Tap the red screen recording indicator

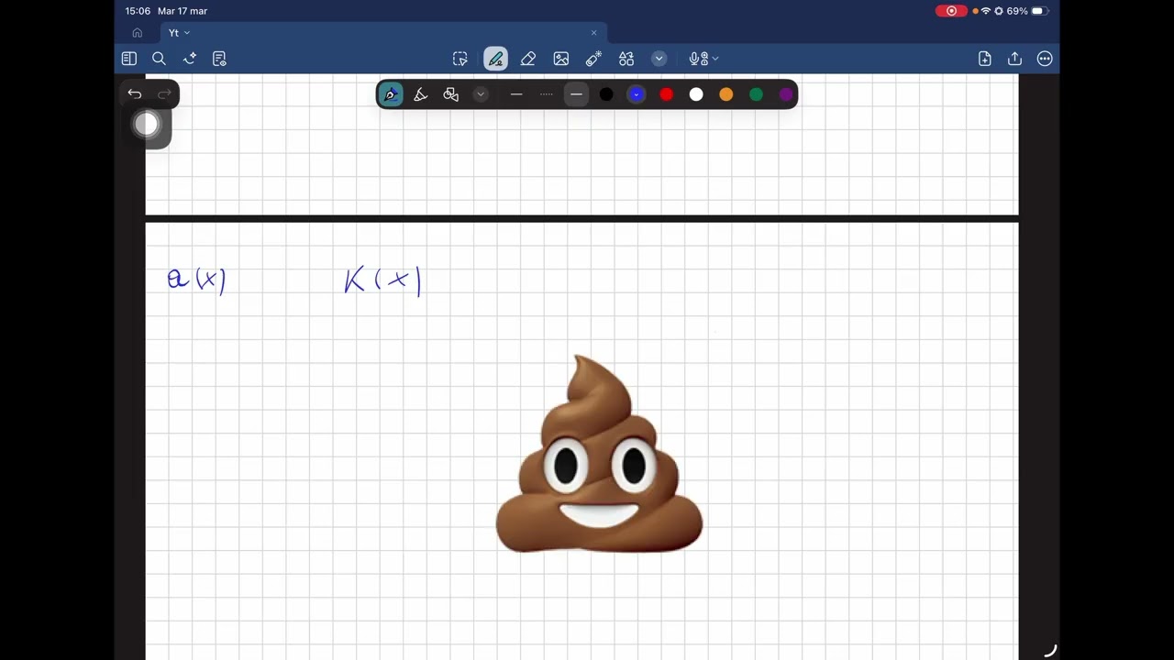[x=951, y=11]
